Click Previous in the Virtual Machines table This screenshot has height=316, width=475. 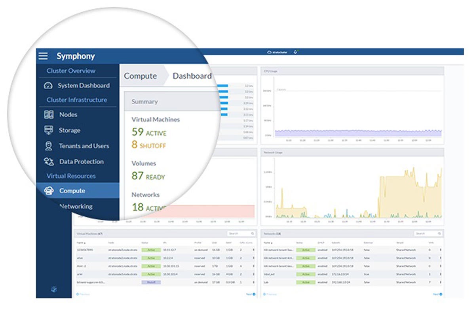coord(83,294)
